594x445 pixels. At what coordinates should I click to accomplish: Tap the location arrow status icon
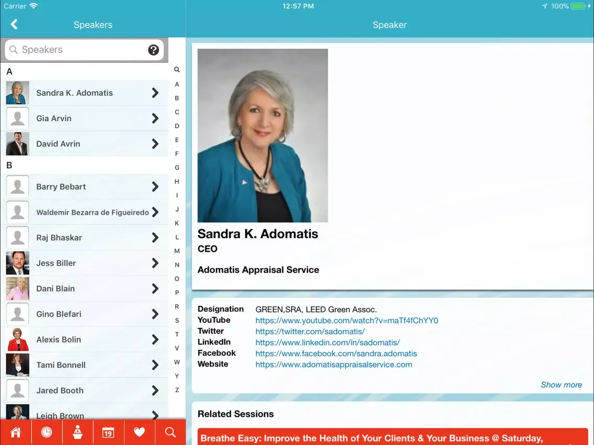[544, 6]
